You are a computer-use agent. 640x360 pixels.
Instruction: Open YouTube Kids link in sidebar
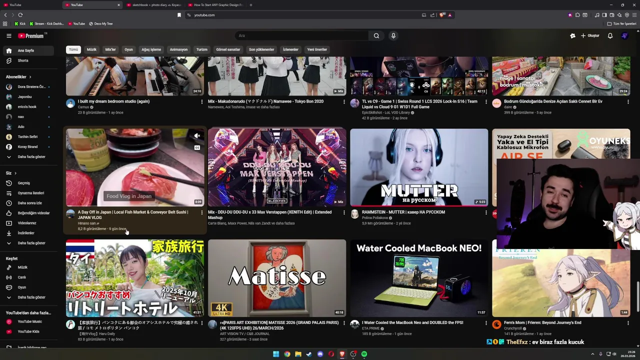[29, 331]
